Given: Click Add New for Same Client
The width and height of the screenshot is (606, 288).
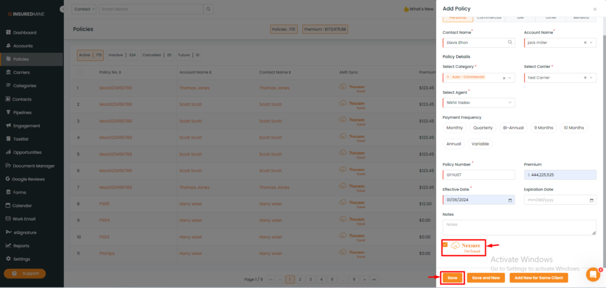Looking at the screenshot, I should (x=539, y=277).
